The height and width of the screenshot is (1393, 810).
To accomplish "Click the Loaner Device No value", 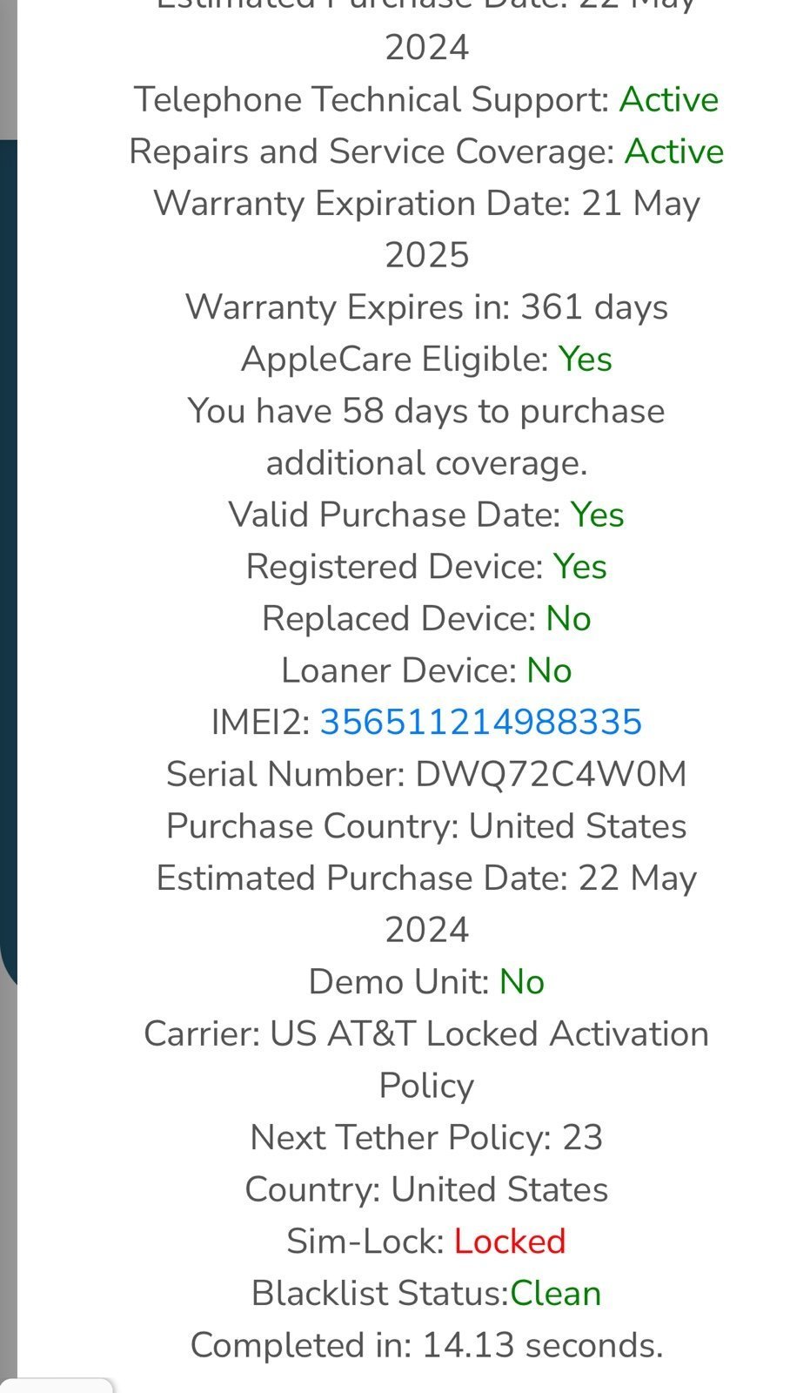I will (x=549, y=671).
